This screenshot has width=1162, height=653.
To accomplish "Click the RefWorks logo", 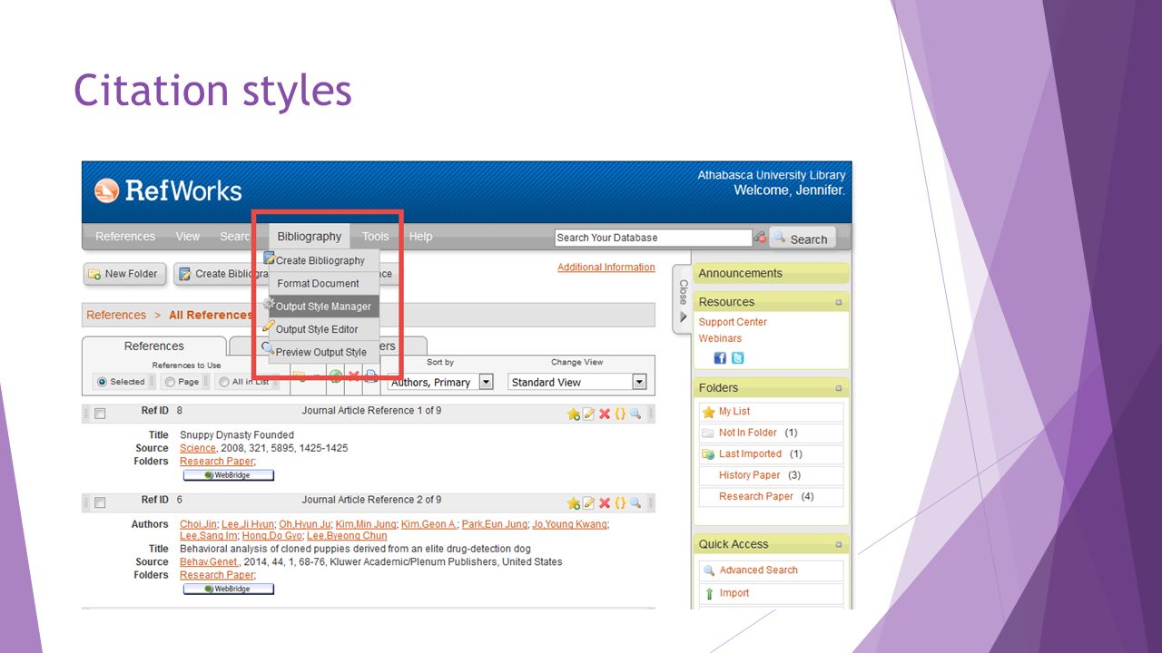I will [x=168, y=190].
